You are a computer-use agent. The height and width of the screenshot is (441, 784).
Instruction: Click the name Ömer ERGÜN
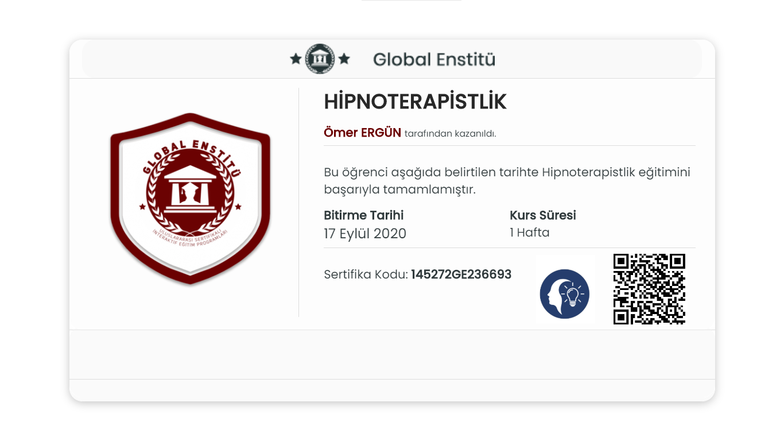[x=363, y=133]
